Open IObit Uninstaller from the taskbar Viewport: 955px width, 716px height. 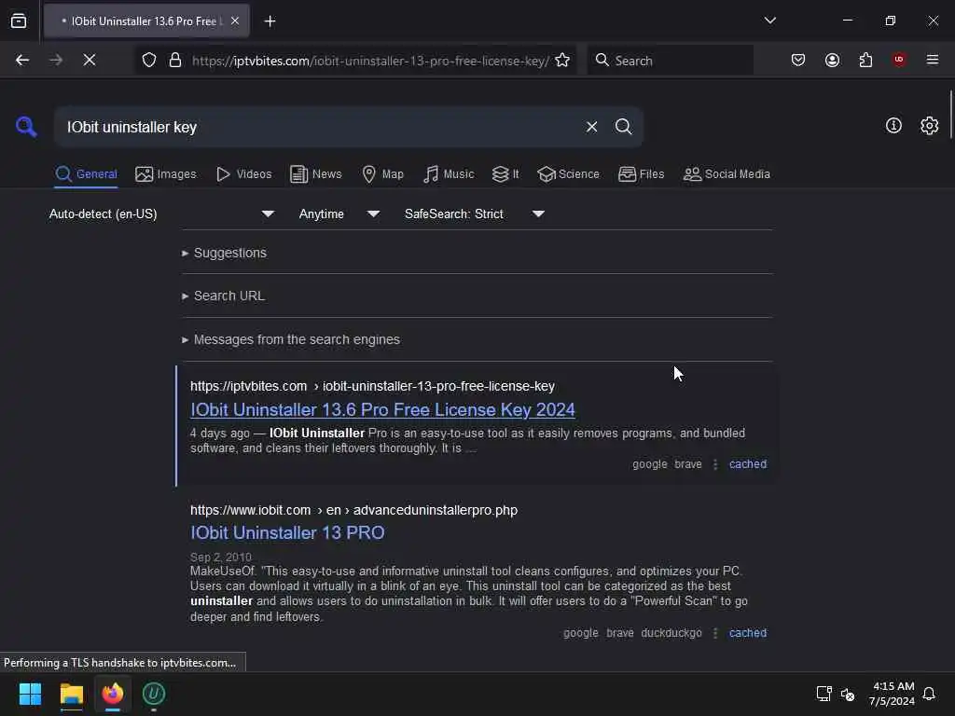coord(154,694)
